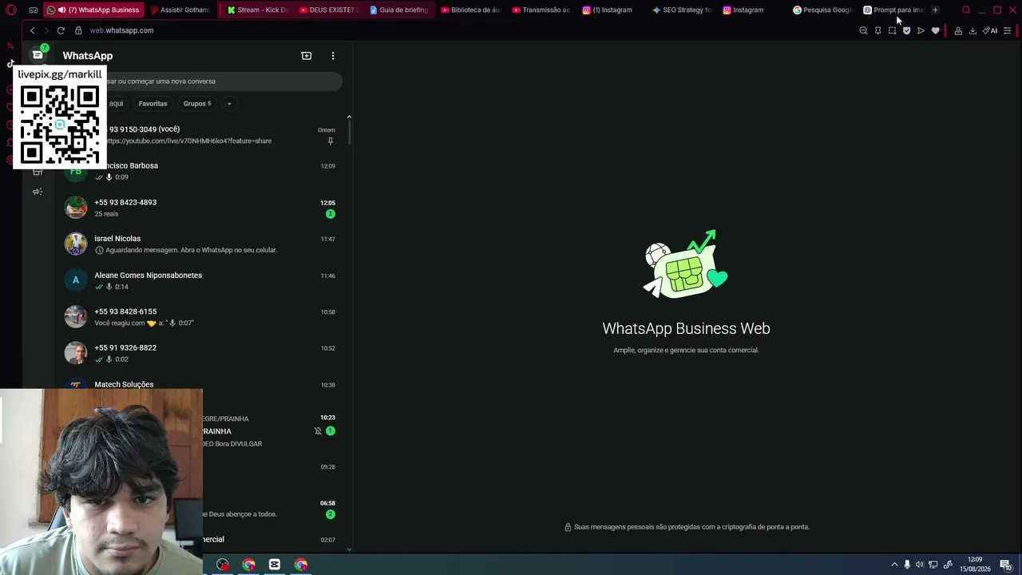
Task: Reload the web.whatsapp.com page
Action: (61, 30)
